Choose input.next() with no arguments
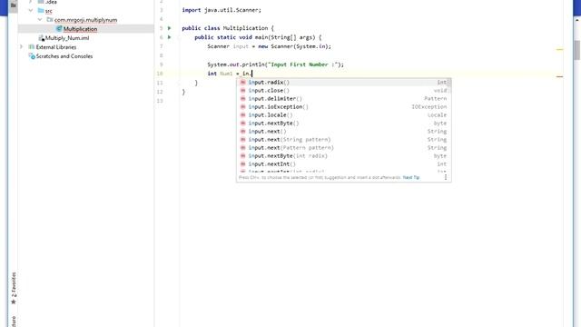 pyautogui.click(x=343, y=131)
